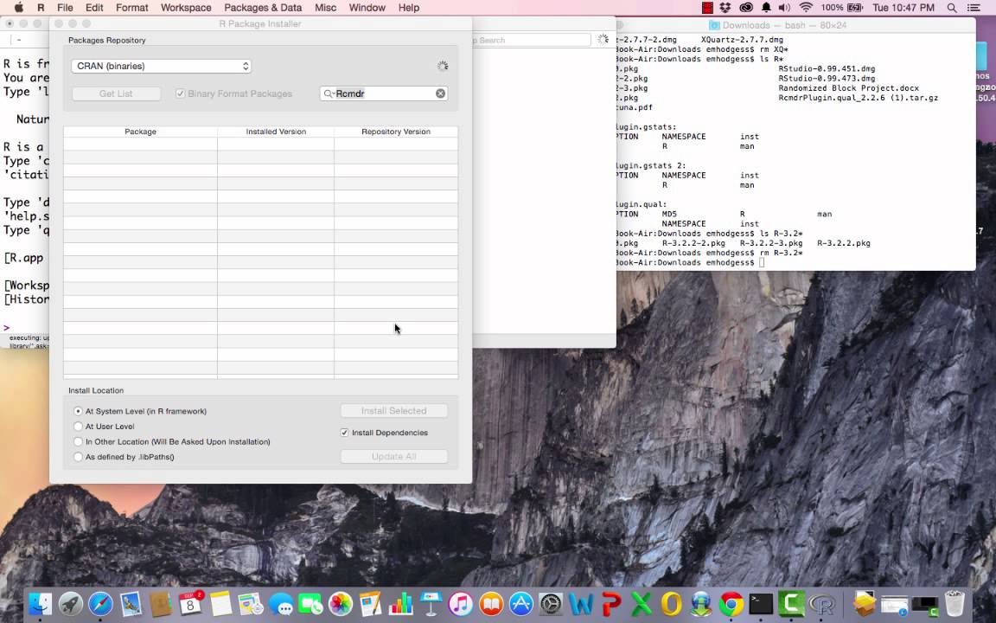Sort by Installed Version column header
Viewport: 996px width, 623px height.
click(x=276, y=132)
